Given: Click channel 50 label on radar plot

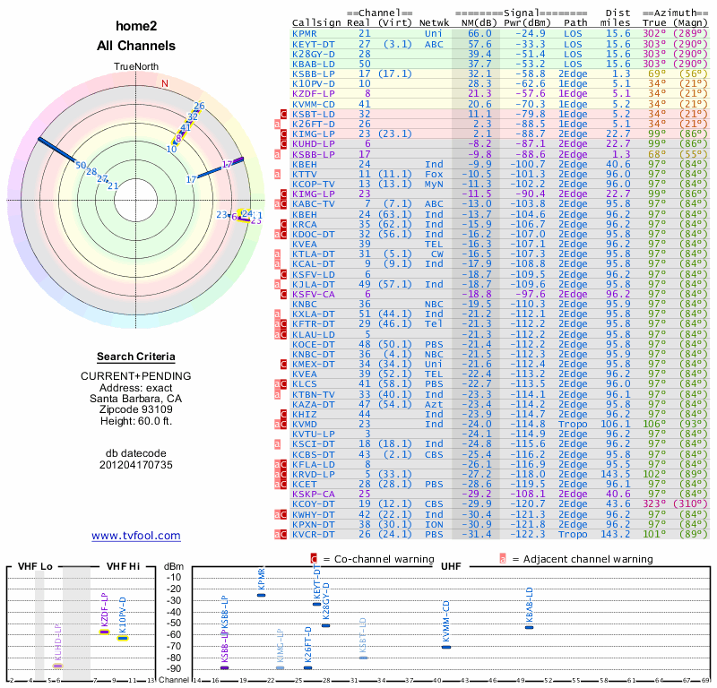Looking at the screenshot, I should [x=81, y=165].
